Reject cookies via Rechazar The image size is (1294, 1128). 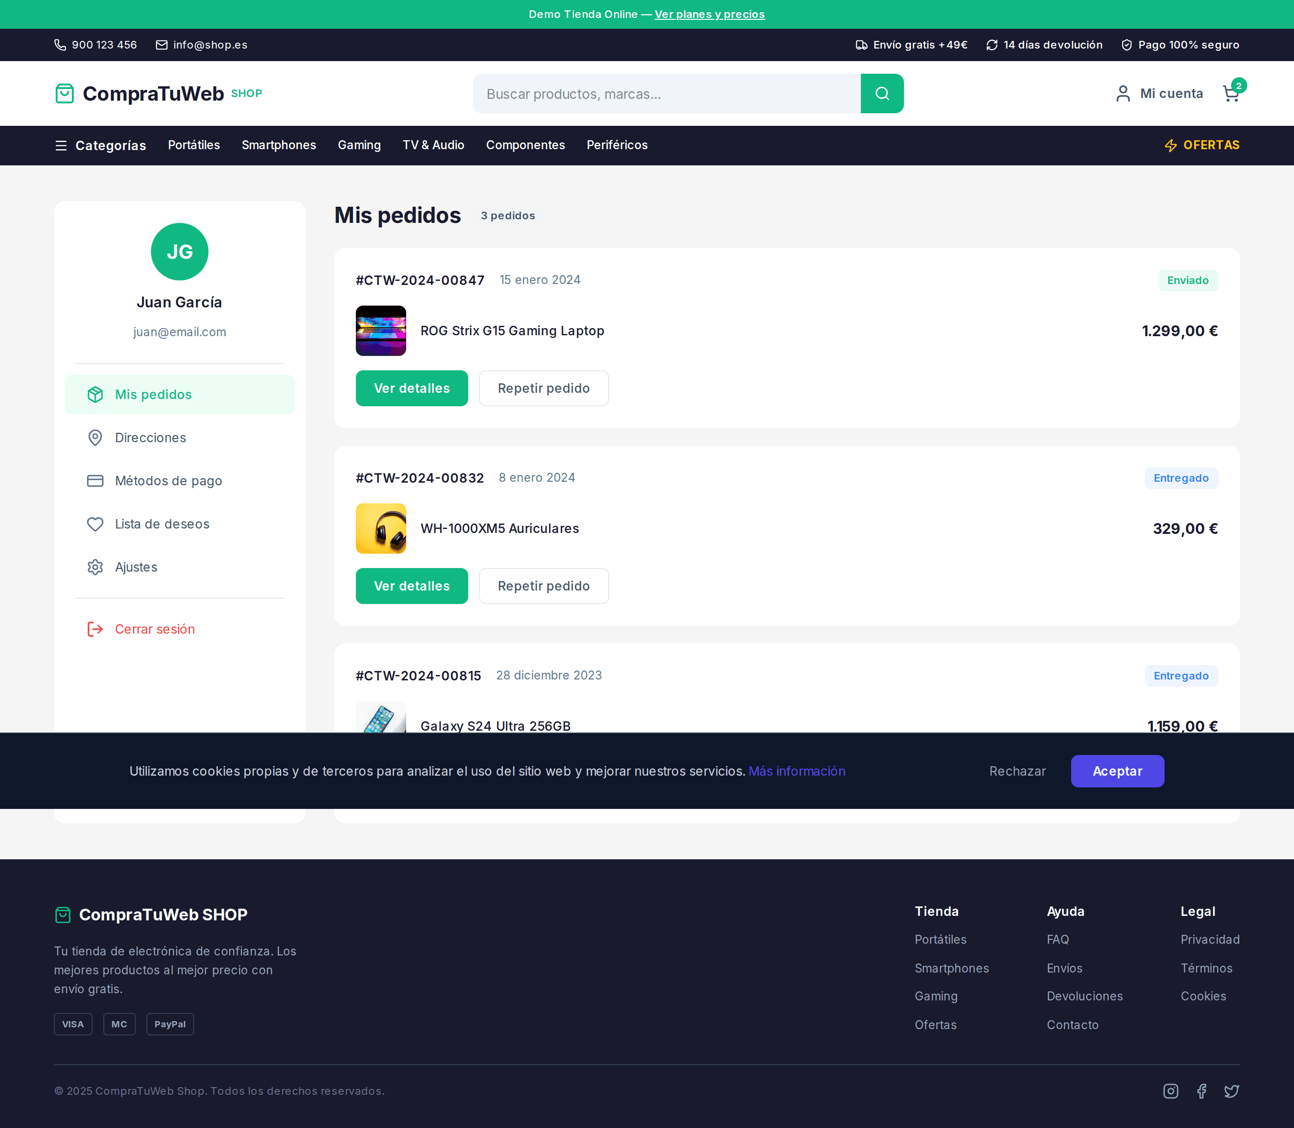point(1017,771)
